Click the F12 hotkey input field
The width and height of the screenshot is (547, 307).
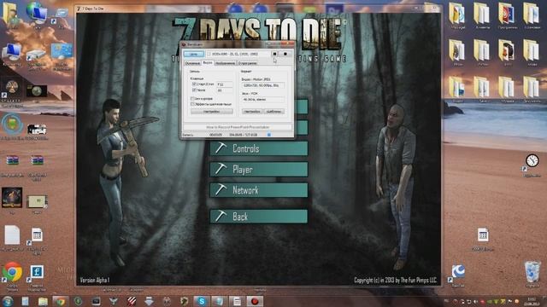coord(224,84)
